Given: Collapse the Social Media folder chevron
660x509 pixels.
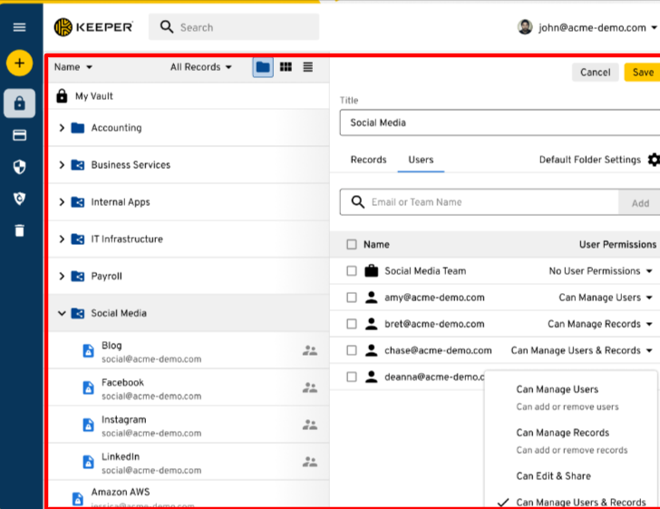Looking at the screenshot, I should pyautogui.click(x=62, y=313).
